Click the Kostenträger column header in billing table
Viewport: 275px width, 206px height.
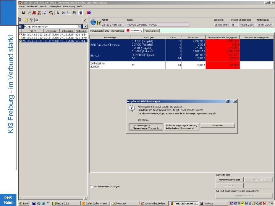tap(110, 37)
